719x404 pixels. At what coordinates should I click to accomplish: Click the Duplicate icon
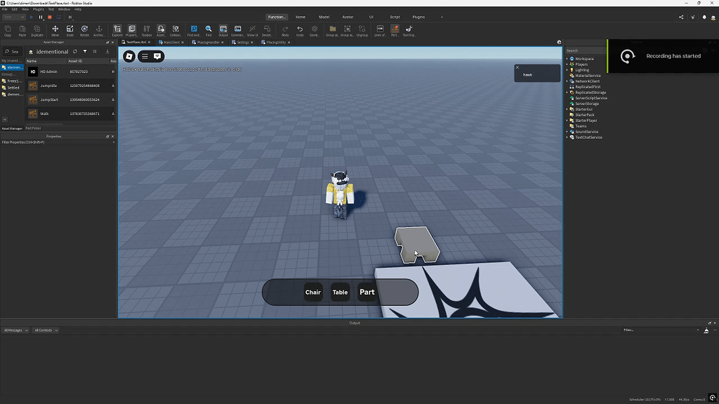pos(37,29)
